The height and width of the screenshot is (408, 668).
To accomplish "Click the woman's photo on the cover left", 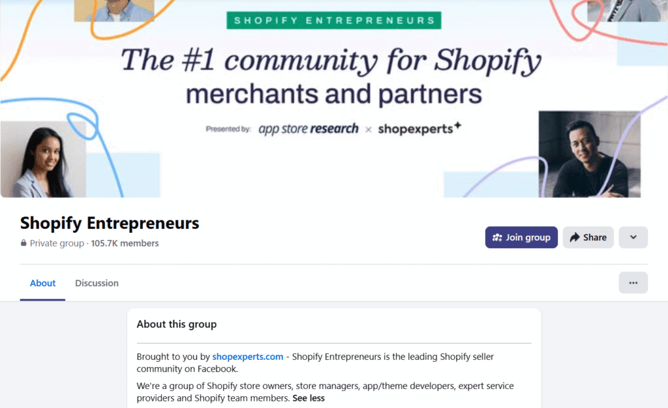I will coord(42,156).
